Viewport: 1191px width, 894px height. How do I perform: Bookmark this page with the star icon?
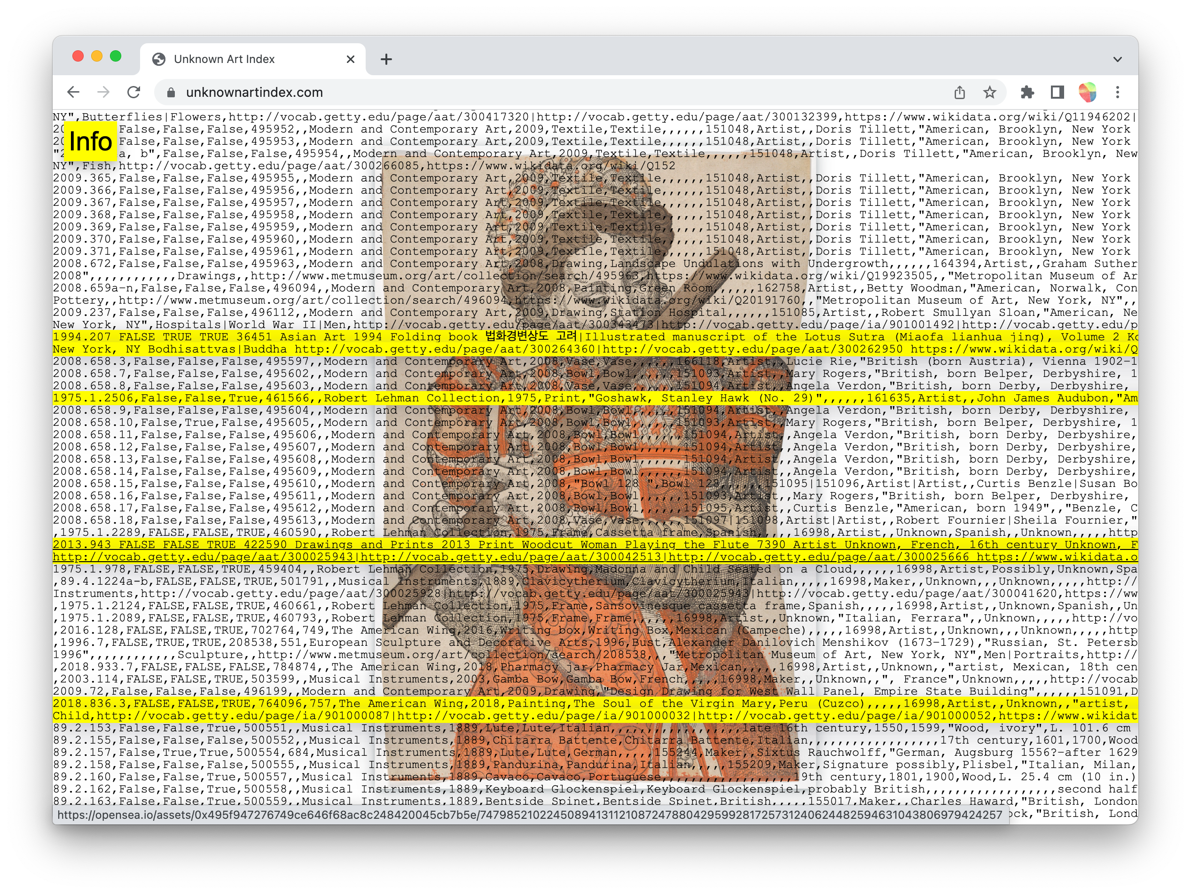(x=989, y=92)
